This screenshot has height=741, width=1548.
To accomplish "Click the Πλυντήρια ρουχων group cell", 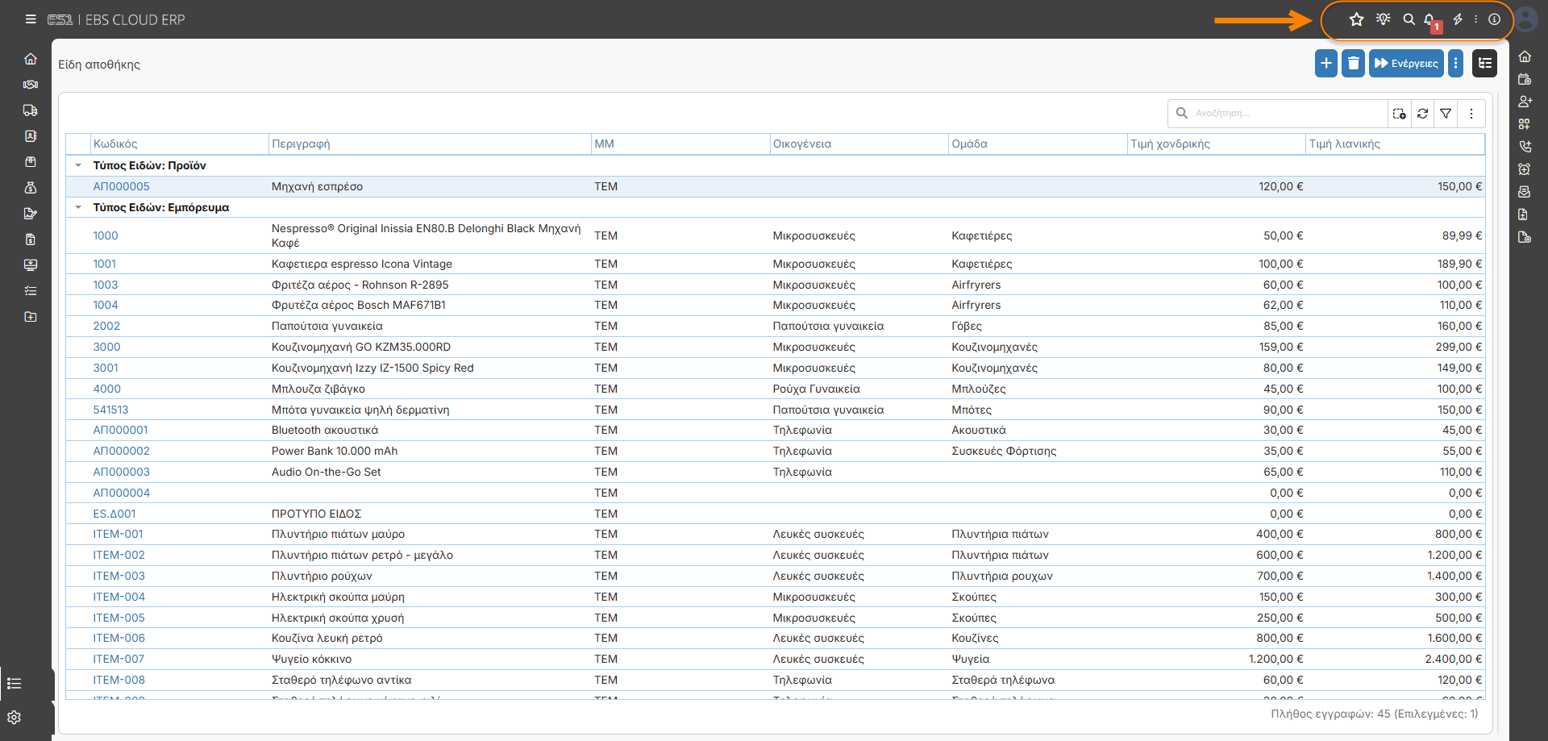I will click(1038, 576).
